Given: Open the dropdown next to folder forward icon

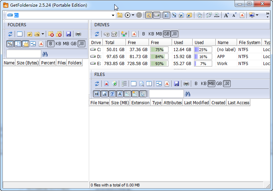Looking at the screenshot, I should (x=43, y=34).
